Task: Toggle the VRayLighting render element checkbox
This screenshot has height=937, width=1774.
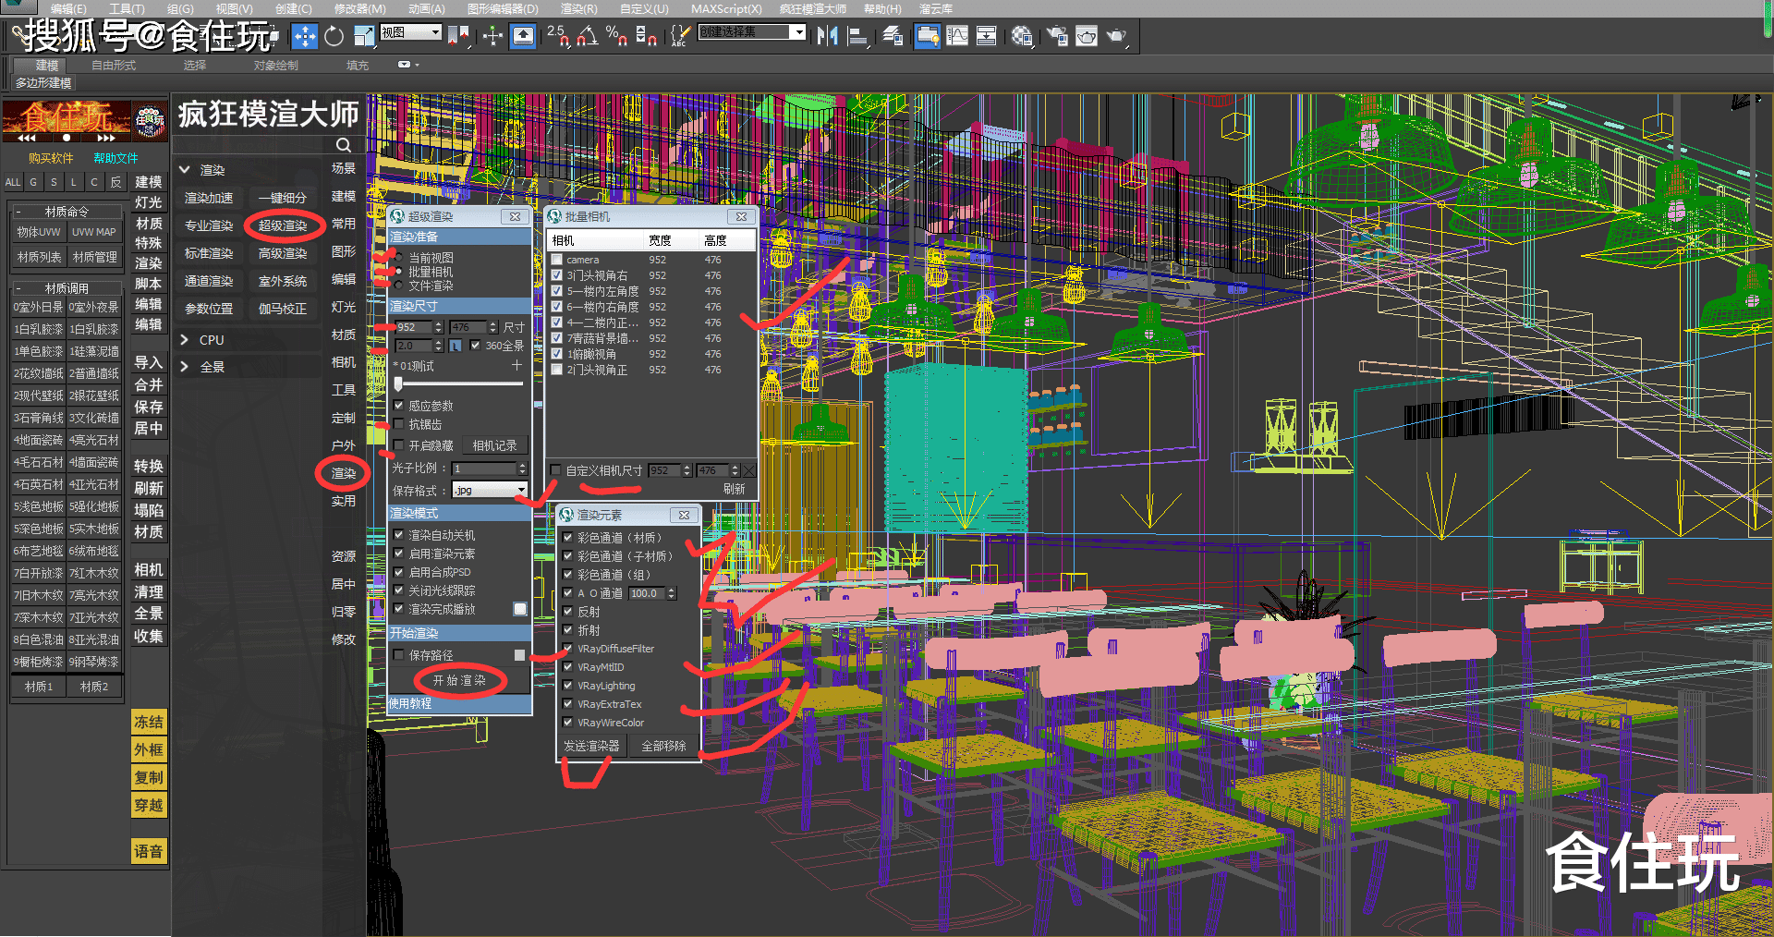Action: (x=567, y=686)
